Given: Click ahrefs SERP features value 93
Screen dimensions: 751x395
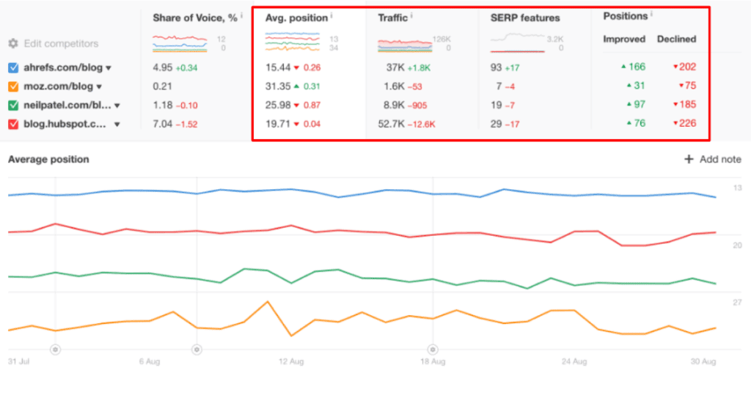Looking at the screenshot, I should [x=497, y=67].
